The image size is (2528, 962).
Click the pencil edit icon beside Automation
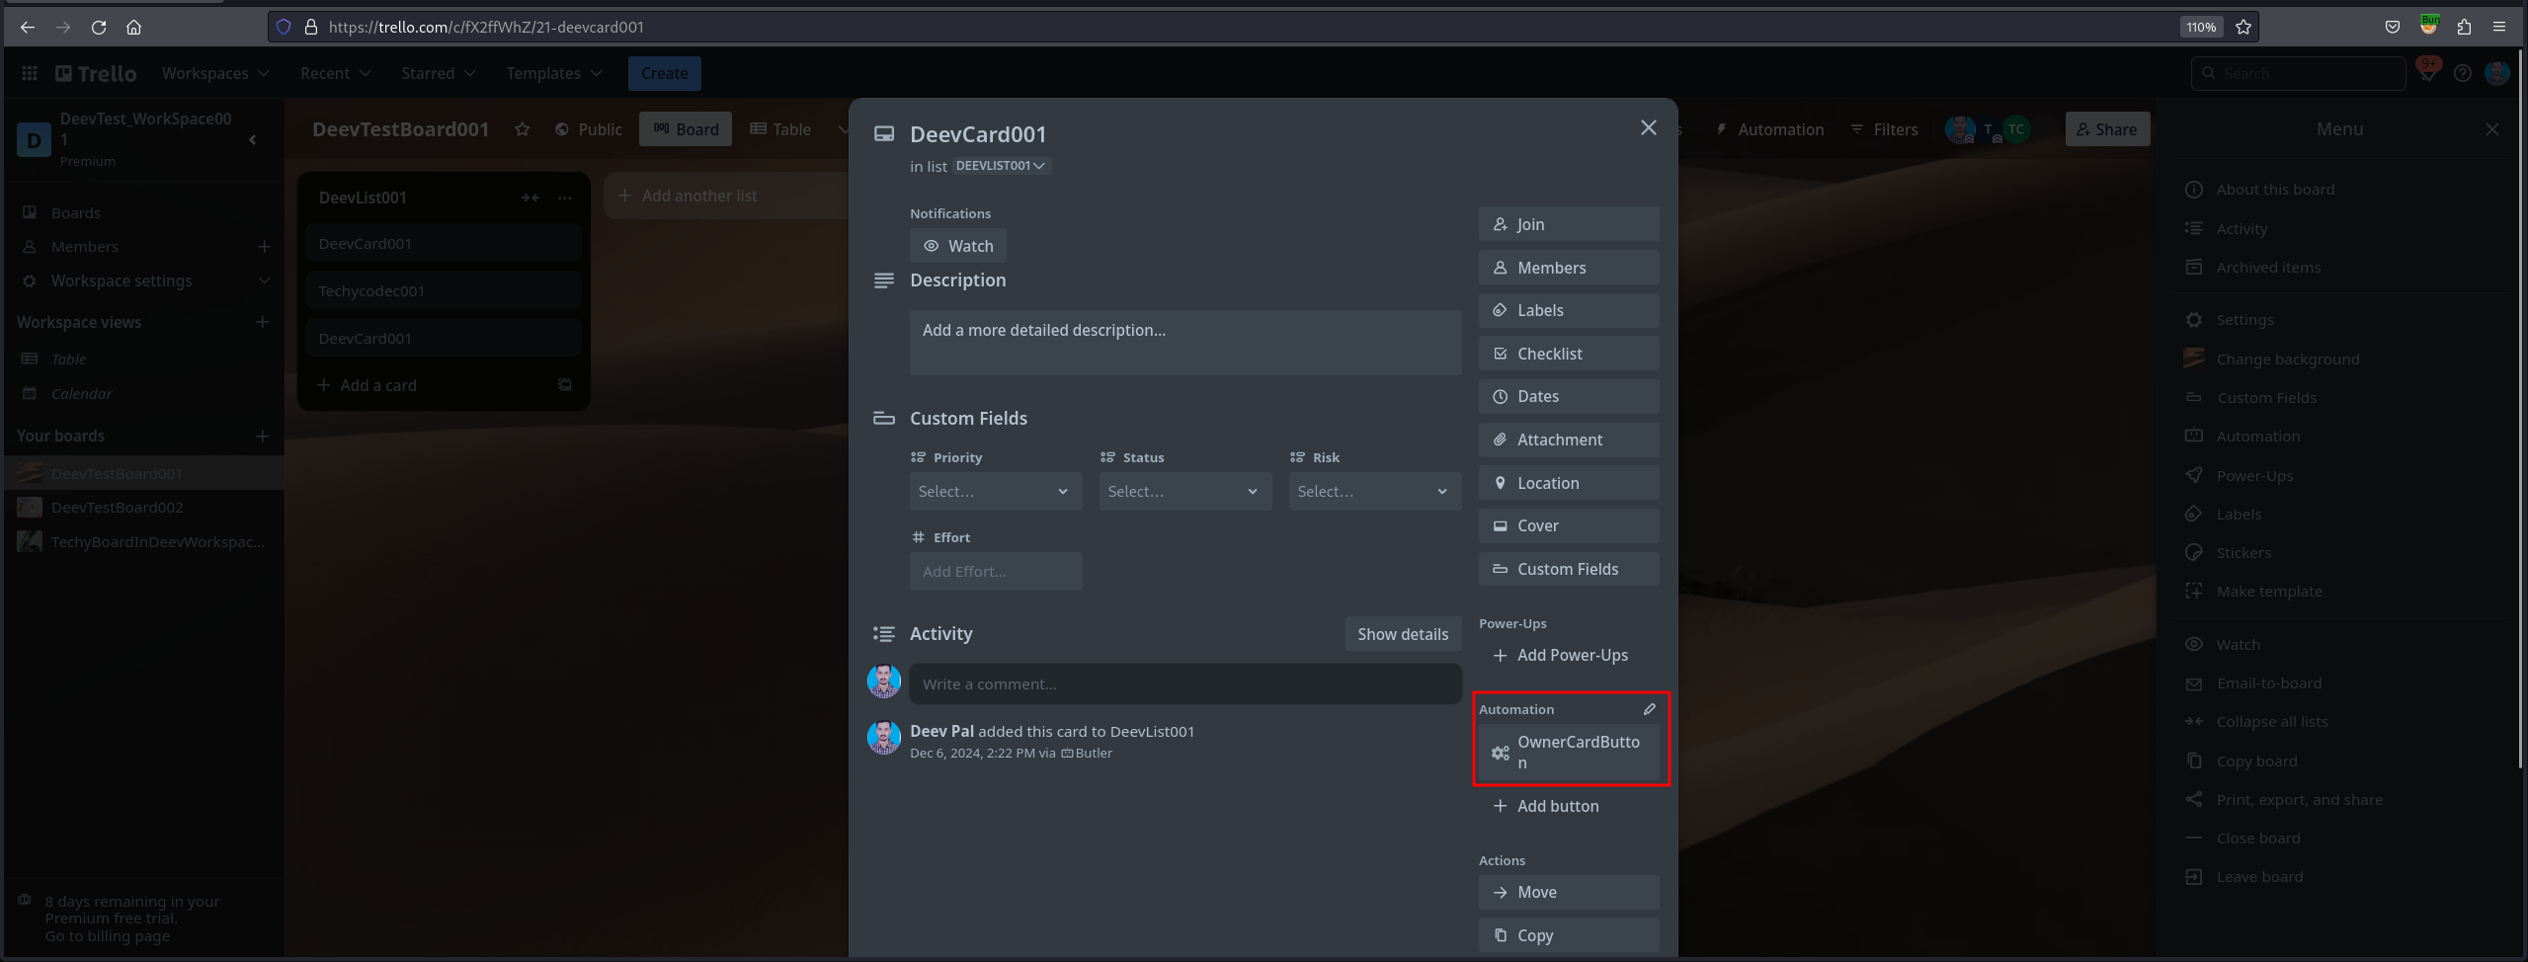pos(1649,709)
